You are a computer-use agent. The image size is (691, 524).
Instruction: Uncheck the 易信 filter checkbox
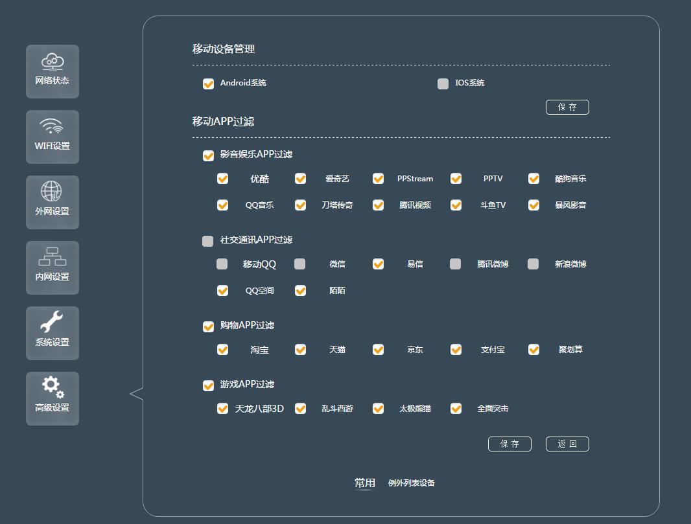click(x=378, y=264)
